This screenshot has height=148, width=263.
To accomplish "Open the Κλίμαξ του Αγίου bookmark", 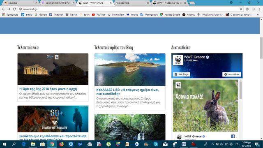I will tap(210, 15).
